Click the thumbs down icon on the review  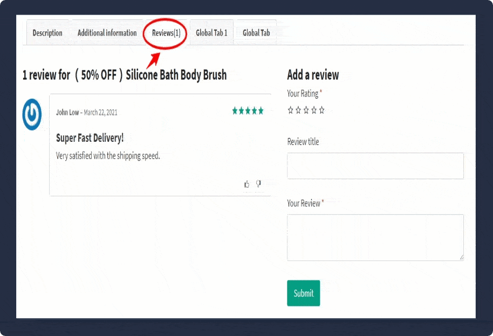tap(258, 184)
